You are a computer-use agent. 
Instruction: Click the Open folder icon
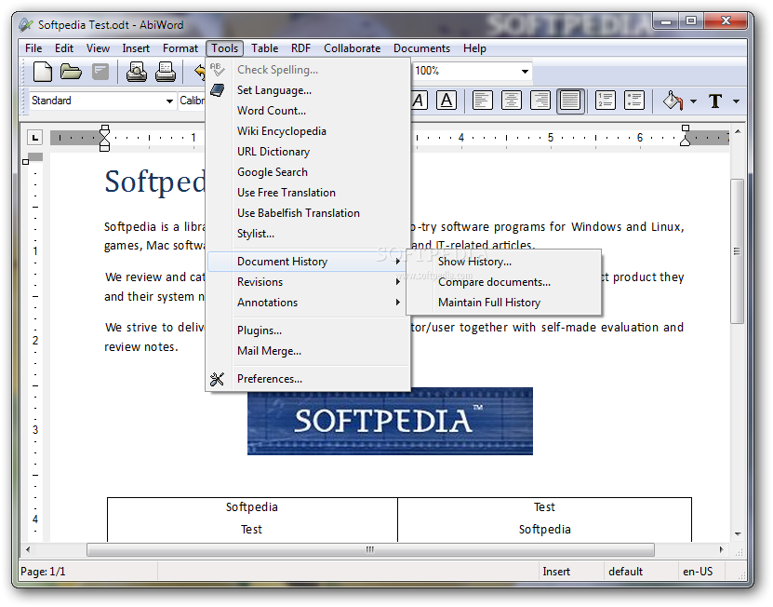pyautogui.click(x=71, y=72)
